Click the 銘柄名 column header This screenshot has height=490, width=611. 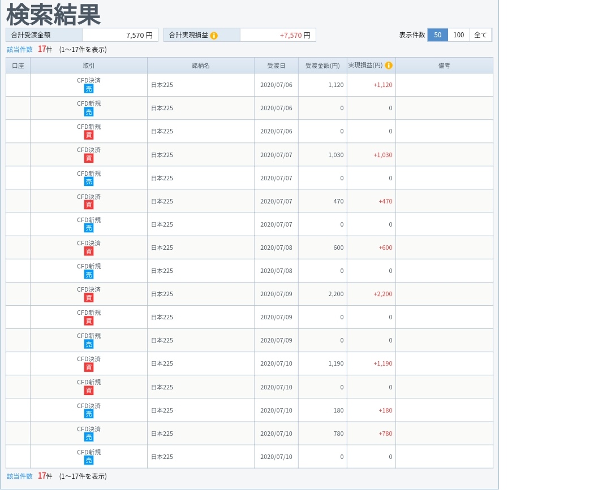pyautogui.click(x=201, y=66)
